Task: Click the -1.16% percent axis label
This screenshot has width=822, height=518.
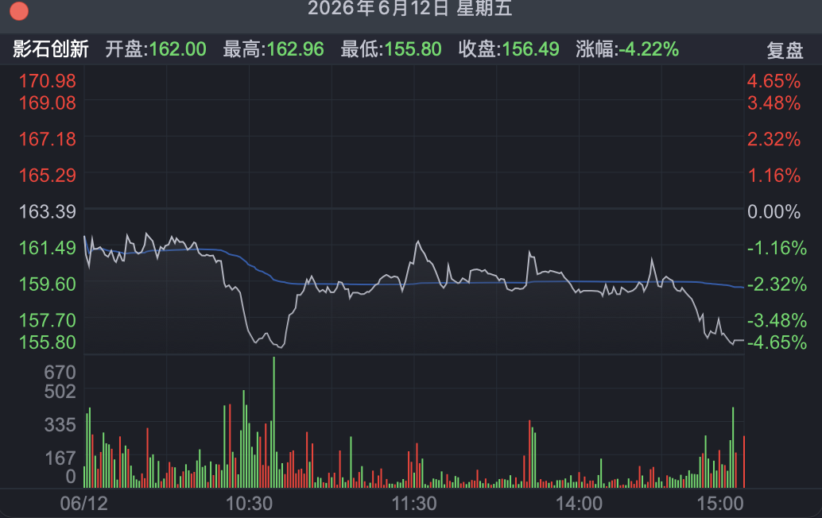Action: pyautogui.click(x=777, y=248)
